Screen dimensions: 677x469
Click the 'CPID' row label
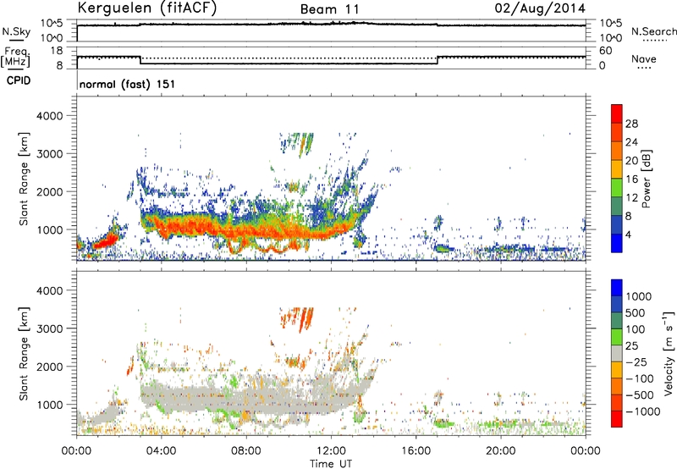coord(19,80)
